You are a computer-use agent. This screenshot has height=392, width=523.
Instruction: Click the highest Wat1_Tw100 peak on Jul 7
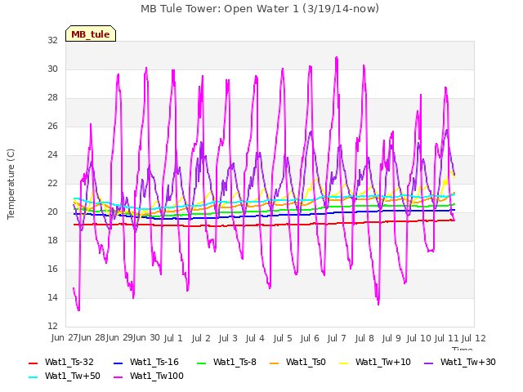click(x=337, y=58)
